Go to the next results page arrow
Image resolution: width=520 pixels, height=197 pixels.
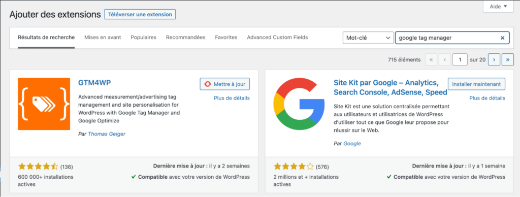[x=494, y=60]
